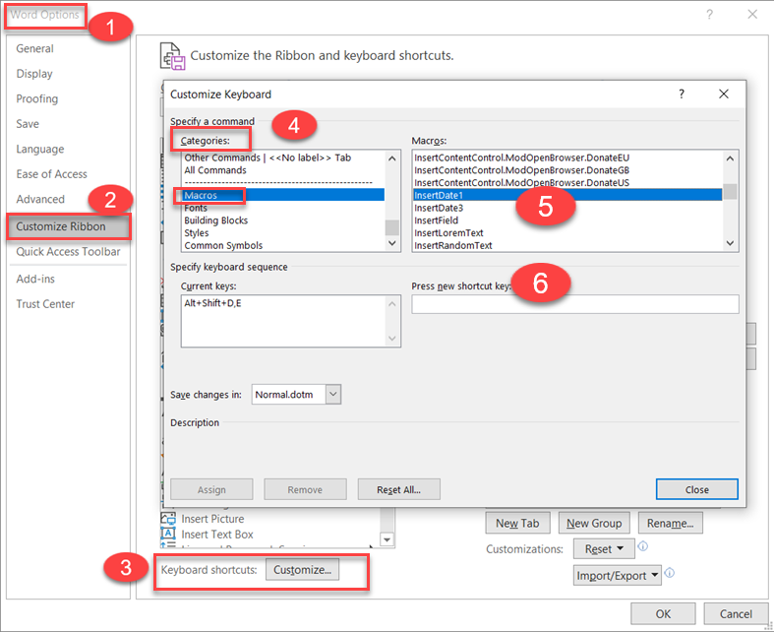Open Trust Center category
This screenshot has width=774, height=632.
45,304
